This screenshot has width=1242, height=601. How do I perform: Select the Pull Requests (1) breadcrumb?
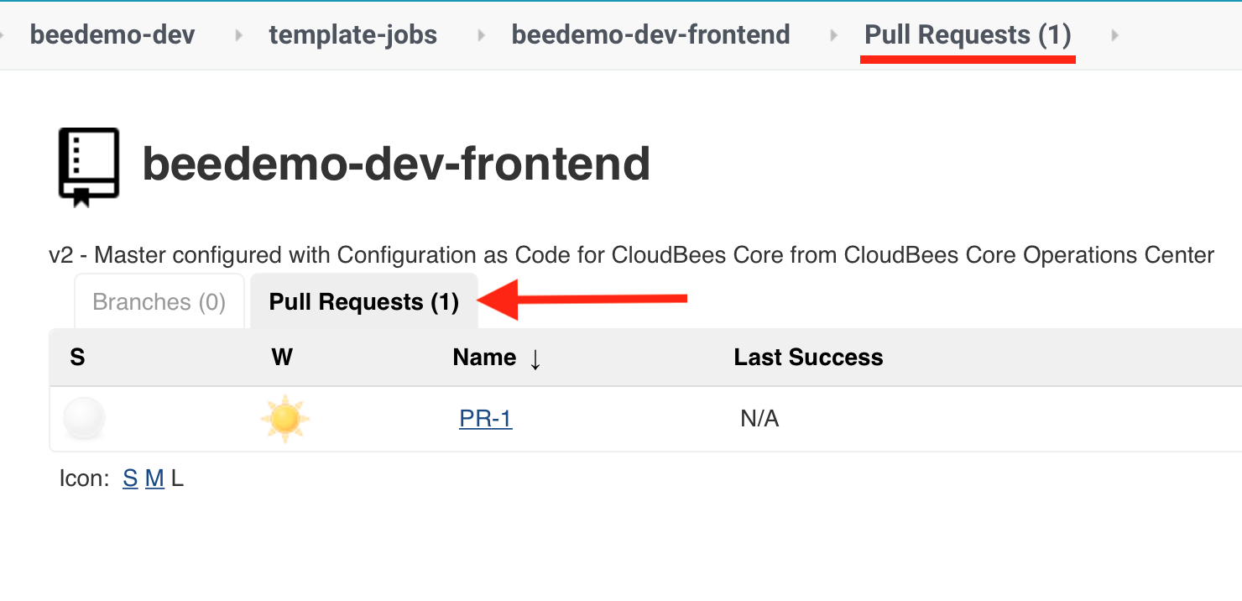click(968, 34)
